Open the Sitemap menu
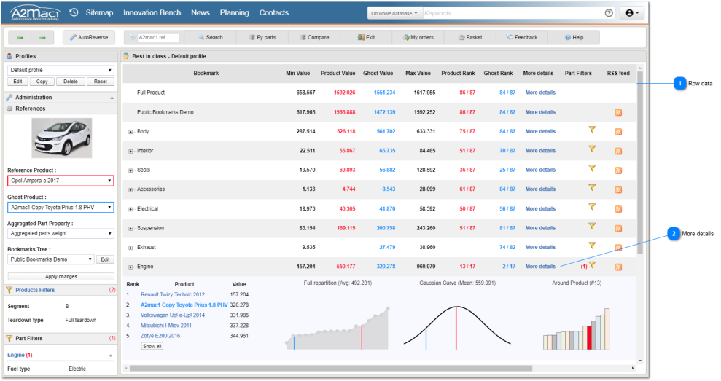 [x=99, y=13]
